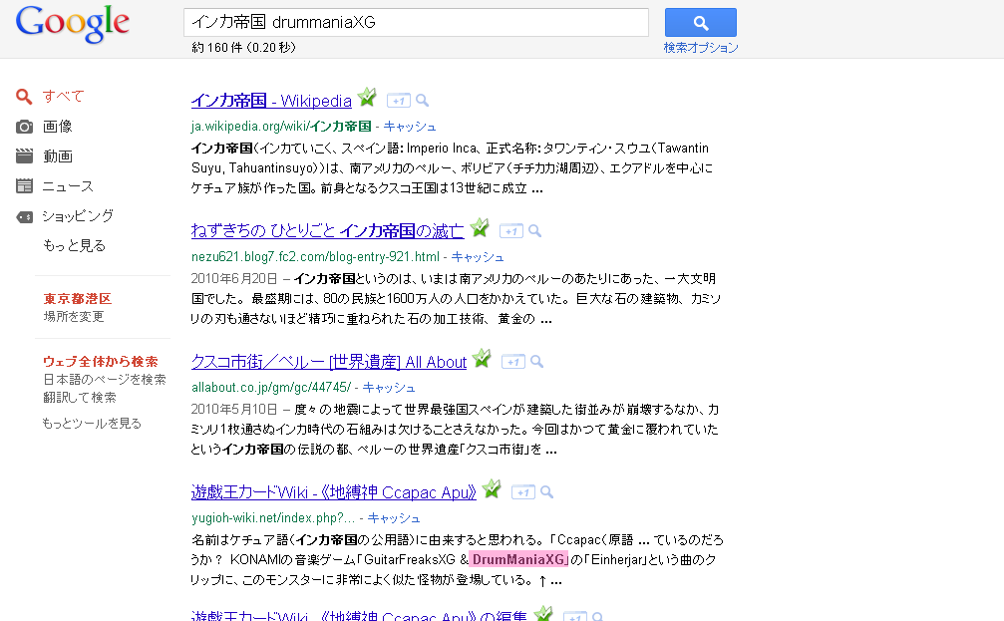Click preview magnifier beside Wikipedia result
Image resolution: width=1004 pixels, height=621 pixels.
(423, 101)
